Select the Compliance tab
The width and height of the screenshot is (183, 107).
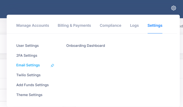tap(110, 26)
